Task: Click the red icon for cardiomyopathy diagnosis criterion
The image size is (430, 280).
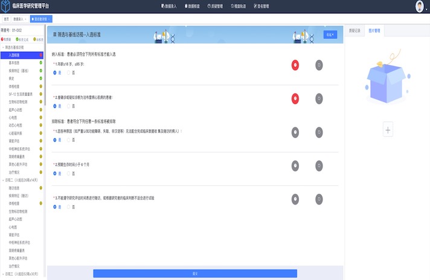Action: pyautogui.click(x=295, y=98)
